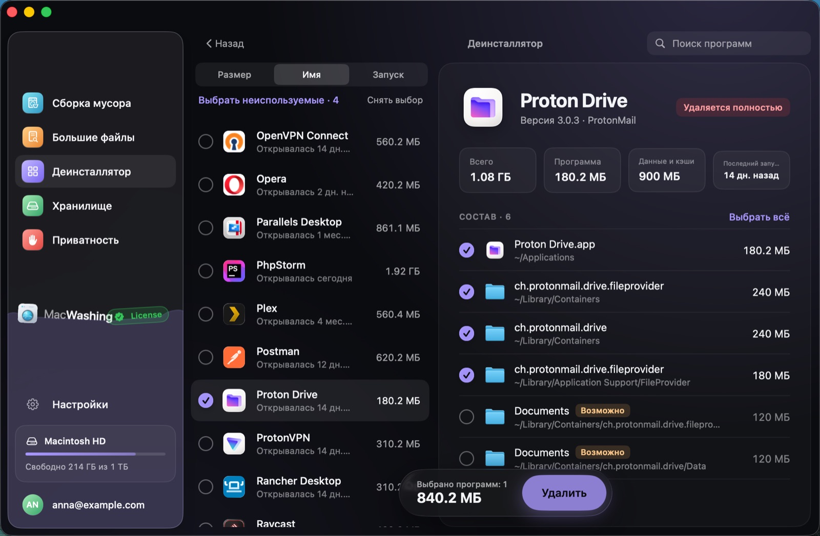Click the Всего 1.08 ГБ stat card

pos(498,170)
